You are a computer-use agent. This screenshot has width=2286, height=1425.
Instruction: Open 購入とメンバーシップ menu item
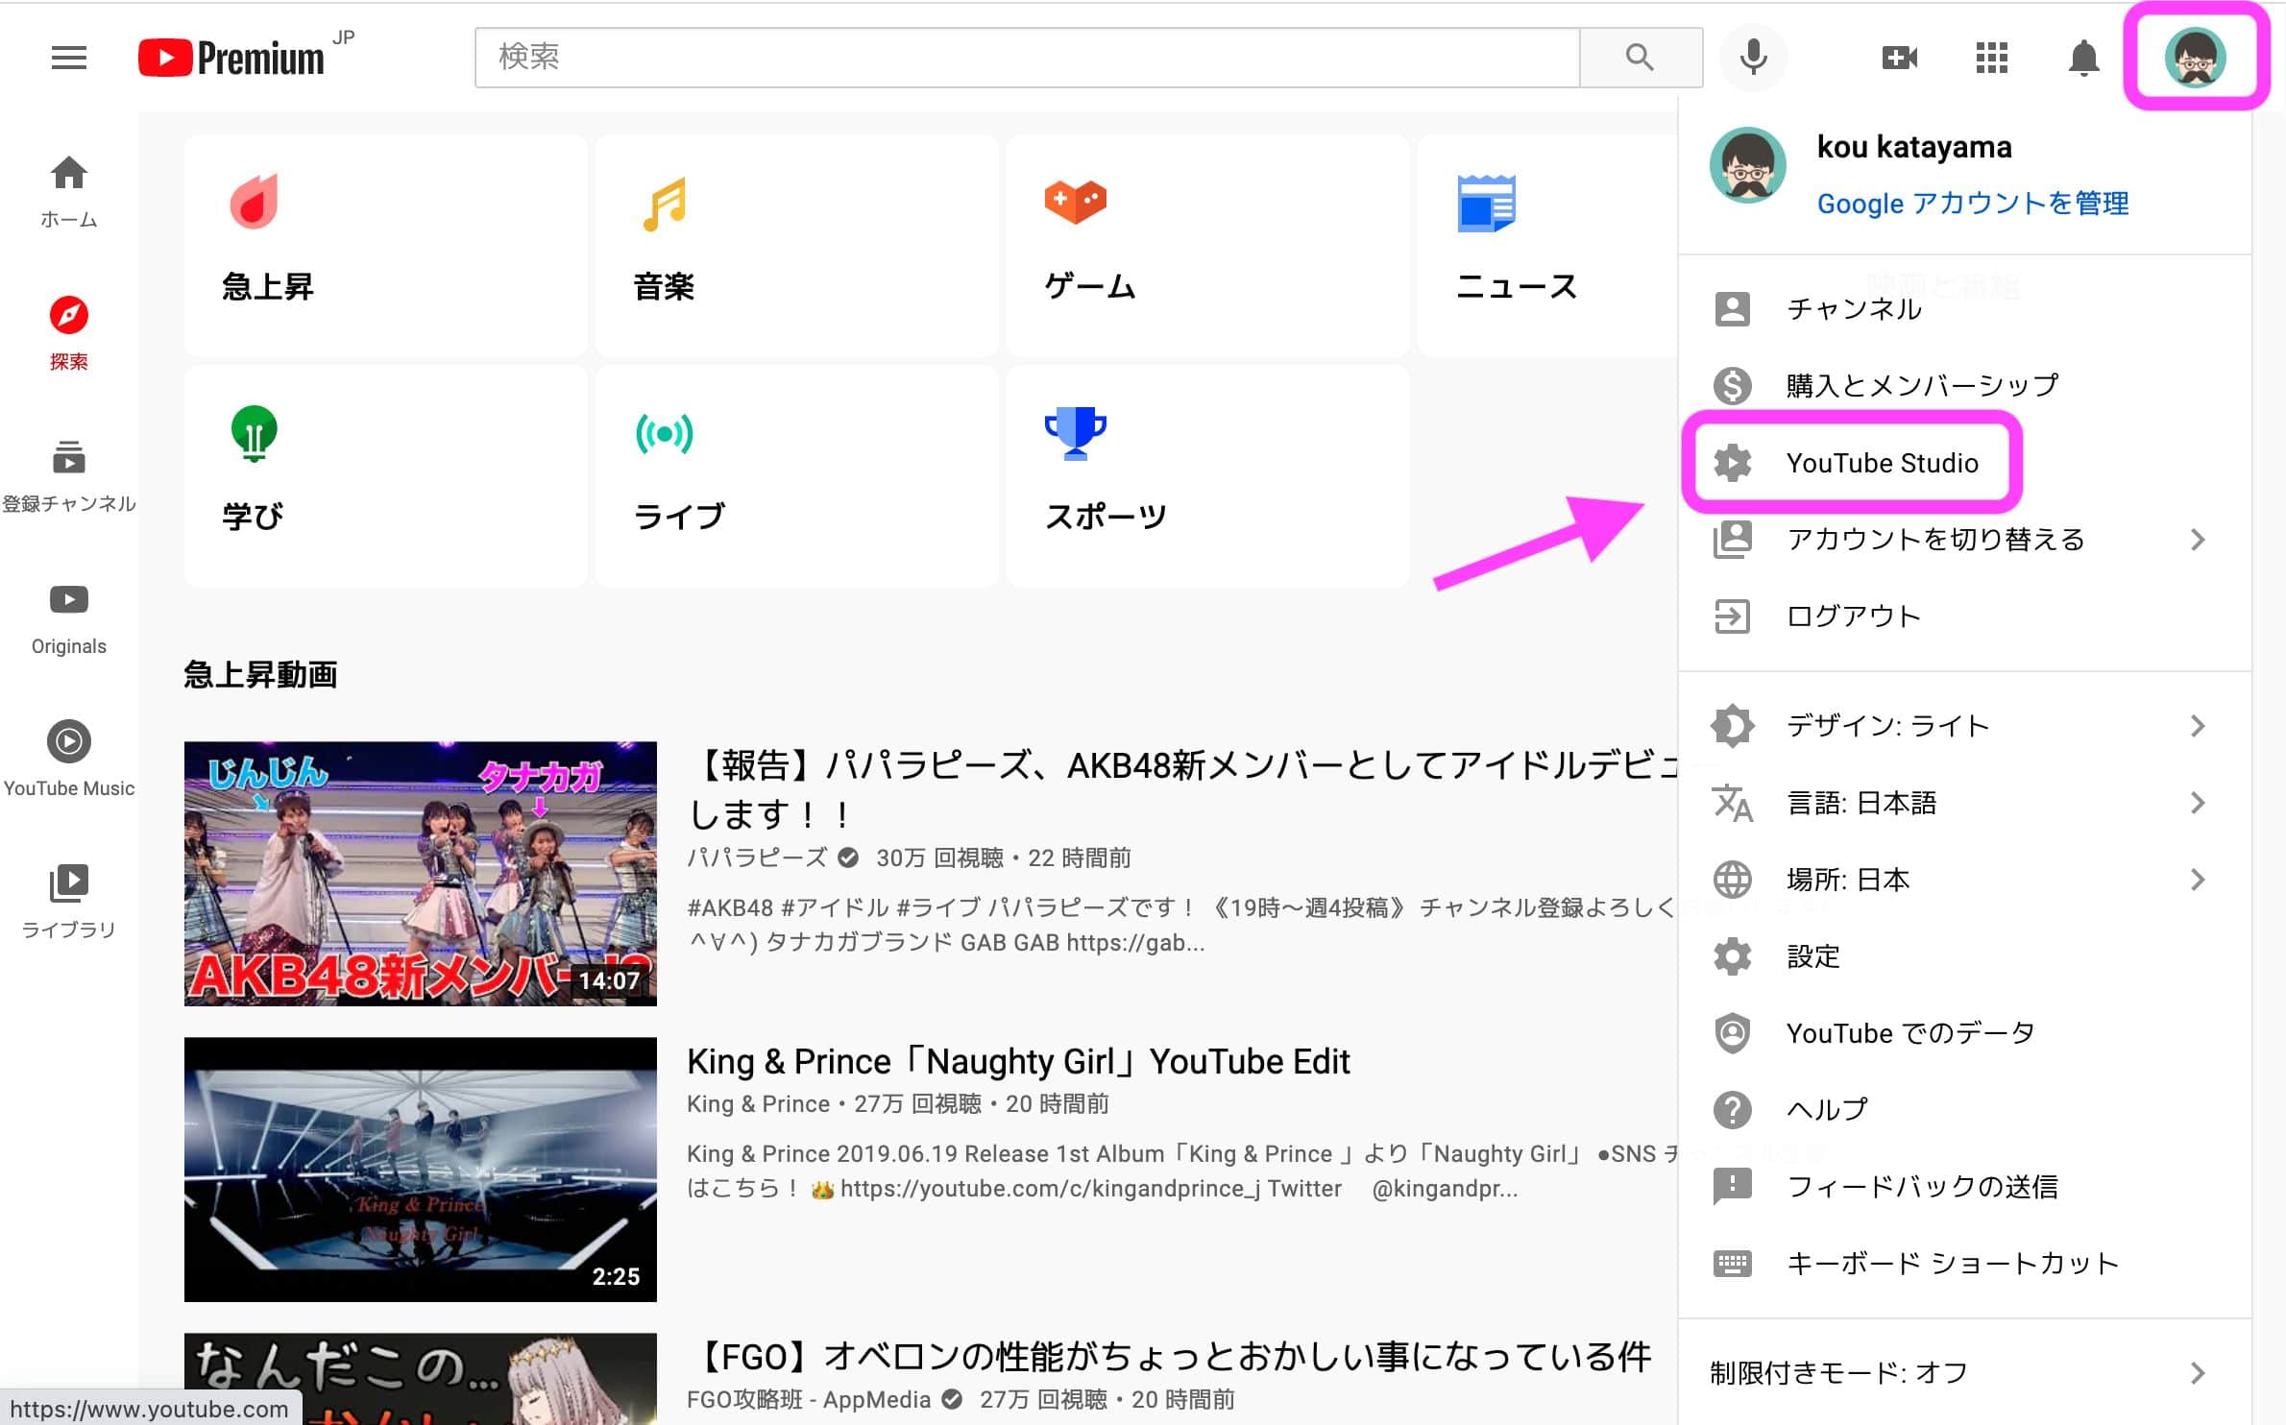[1964, 386]
